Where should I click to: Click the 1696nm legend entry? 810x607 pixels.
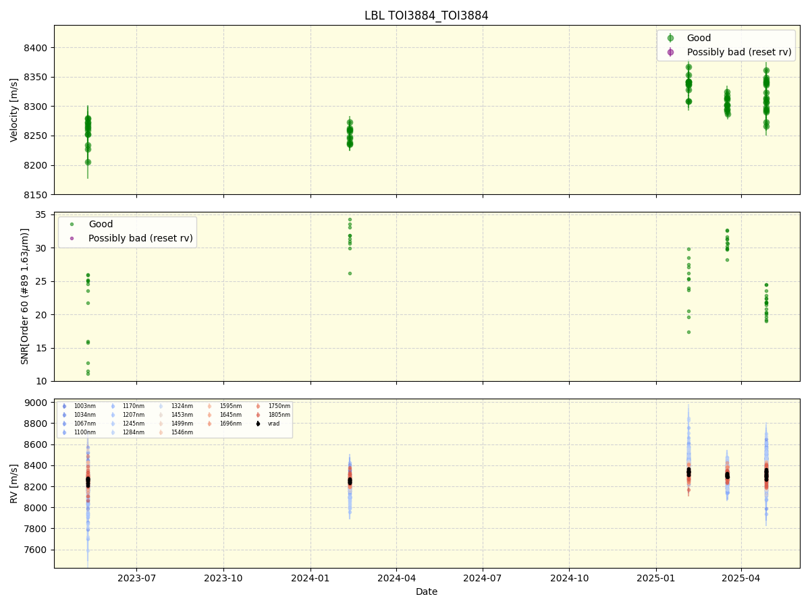tap(230, 424)
